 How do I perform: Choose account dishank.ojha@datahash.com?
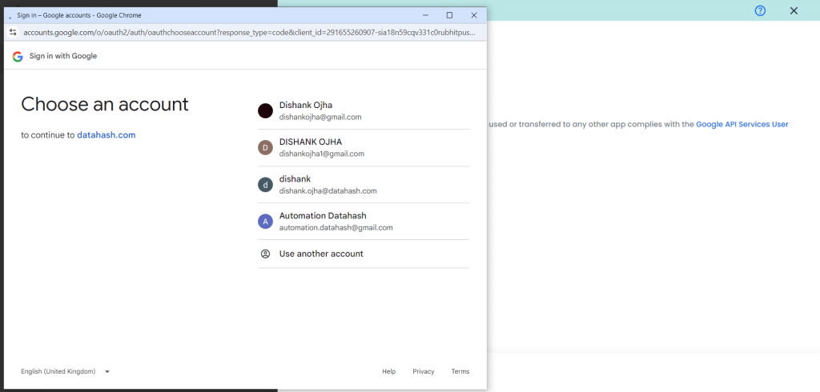click(x=364, y=185)
